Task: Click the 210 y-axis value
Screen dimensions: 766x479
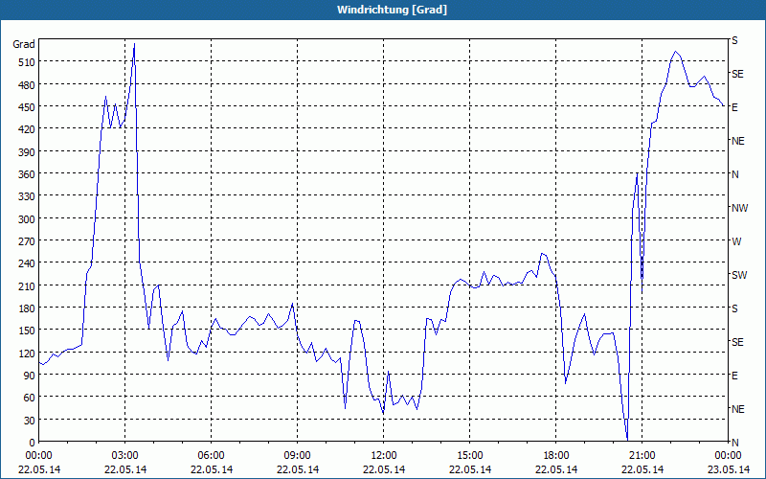Action: click(27, 285)
